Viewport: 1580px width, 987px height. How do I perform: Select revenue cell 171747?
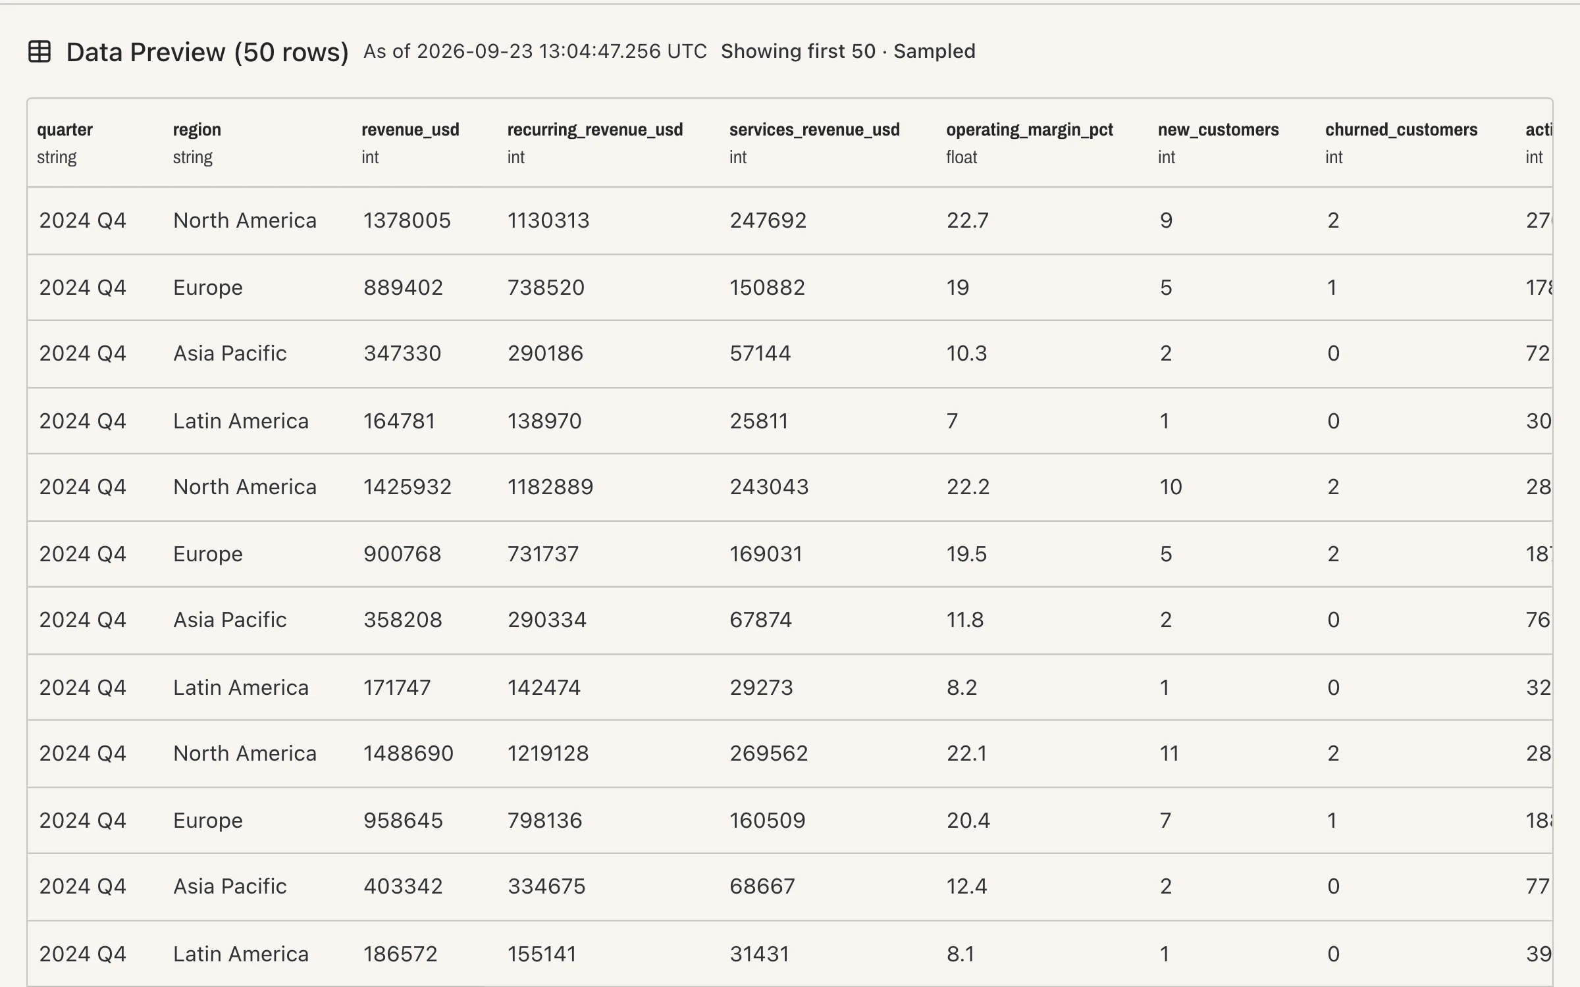pyautogui.click(x=397, y=688)
